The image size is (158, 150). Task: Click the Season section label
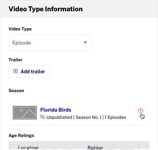click(16, 91)
